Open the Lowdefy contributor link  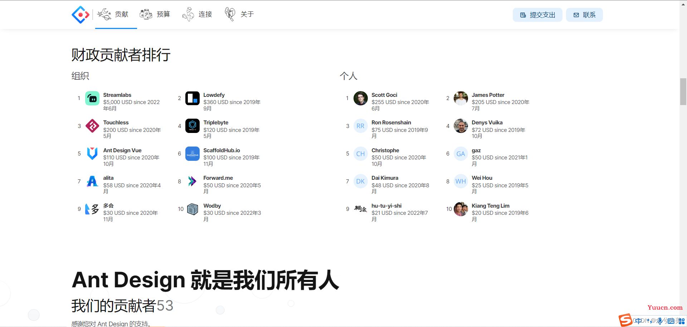[x=214, y=95]
